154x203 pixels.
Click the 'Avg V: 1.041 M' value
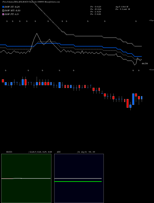122,7
